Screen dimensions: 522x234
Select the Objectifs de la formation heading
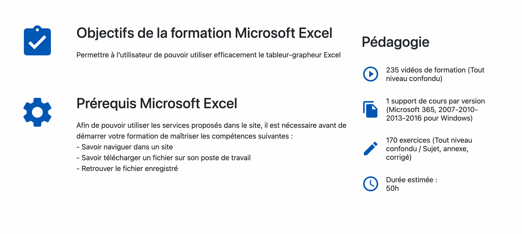(204, 33)
